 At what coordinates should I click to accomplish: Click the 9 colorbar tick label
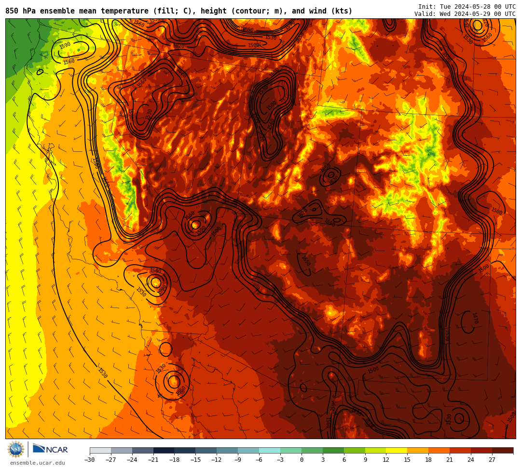tap(365, 460)
